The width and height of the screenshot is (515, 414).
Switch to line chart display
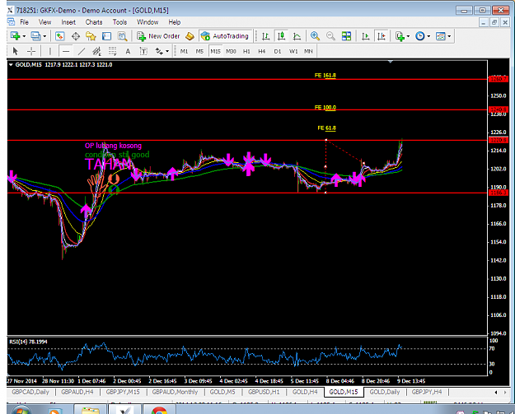tap(297, 35)
